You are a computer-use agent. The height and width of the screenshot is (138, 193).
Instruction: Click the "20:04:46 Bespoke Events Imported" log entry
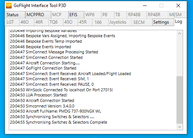click(x=40, y=47)
